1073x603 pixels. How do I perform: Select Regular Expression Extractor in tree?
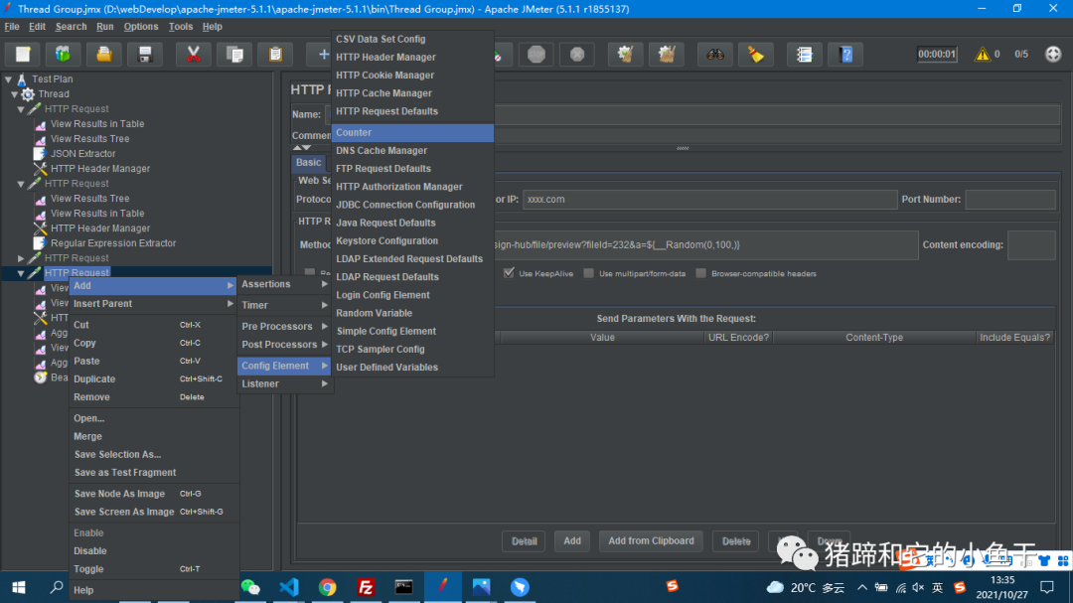(113, 243)
